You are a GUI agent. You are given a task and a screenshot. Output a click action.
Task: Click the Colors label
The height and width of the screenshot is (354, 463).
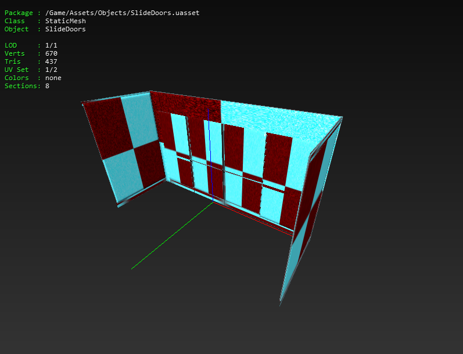tap(16, 78)
